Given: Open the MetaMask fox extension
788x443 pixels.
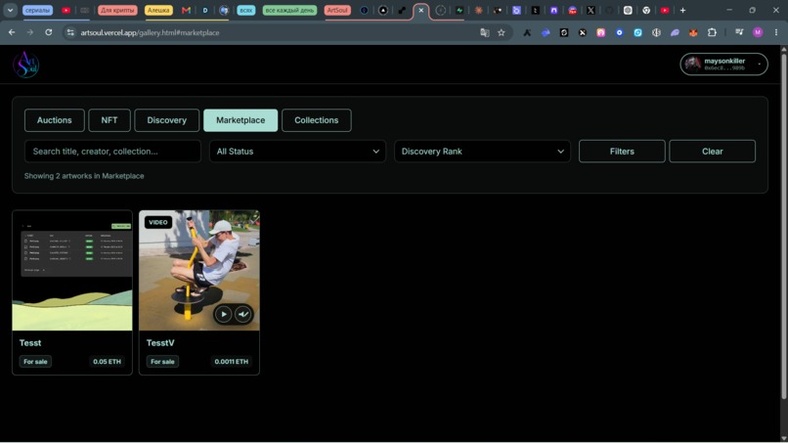Looking at the screenshot, I should tap(693, 32).
